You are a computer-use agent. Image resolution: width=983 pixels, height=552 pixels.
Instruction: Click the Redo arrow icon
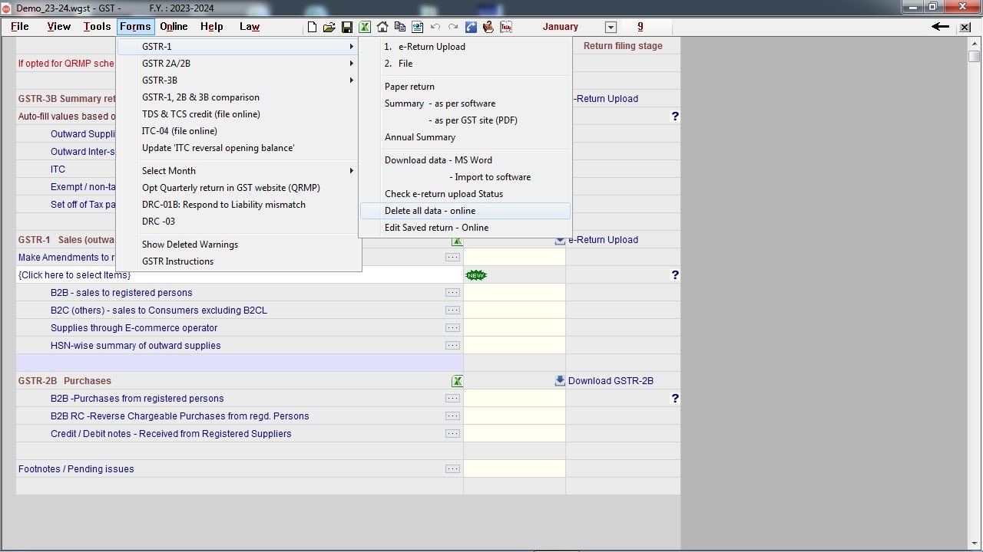453,27
